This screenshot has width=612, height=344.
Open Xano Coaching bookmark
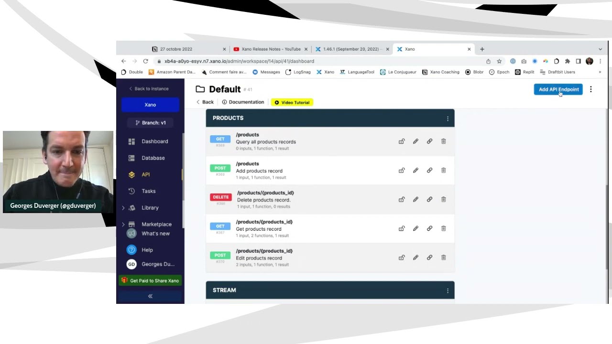pyautogui.click(x=441, y=72)
